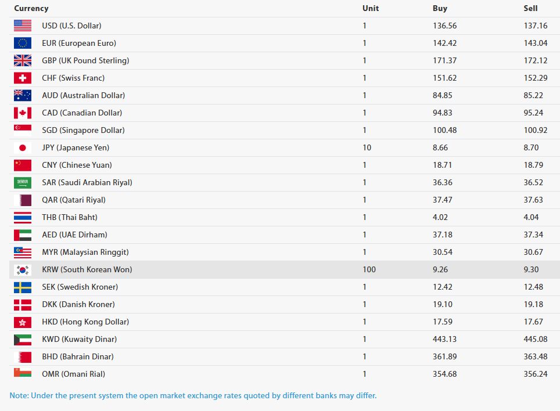560x411 pixels.
Task: Click the USD buy rate 136.56
Action: click(444, 26)
